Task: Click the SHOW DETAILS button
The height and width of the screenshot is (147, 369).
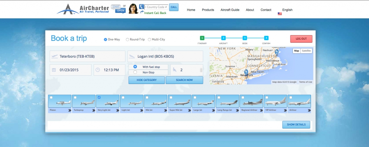Action: point(296,124)
